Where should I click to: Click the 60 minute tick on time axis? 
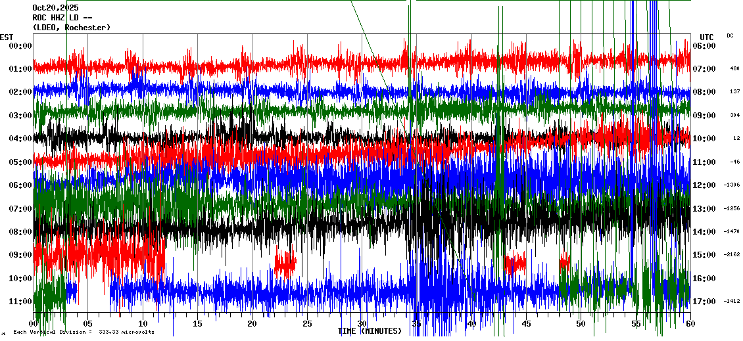[690, 324]
